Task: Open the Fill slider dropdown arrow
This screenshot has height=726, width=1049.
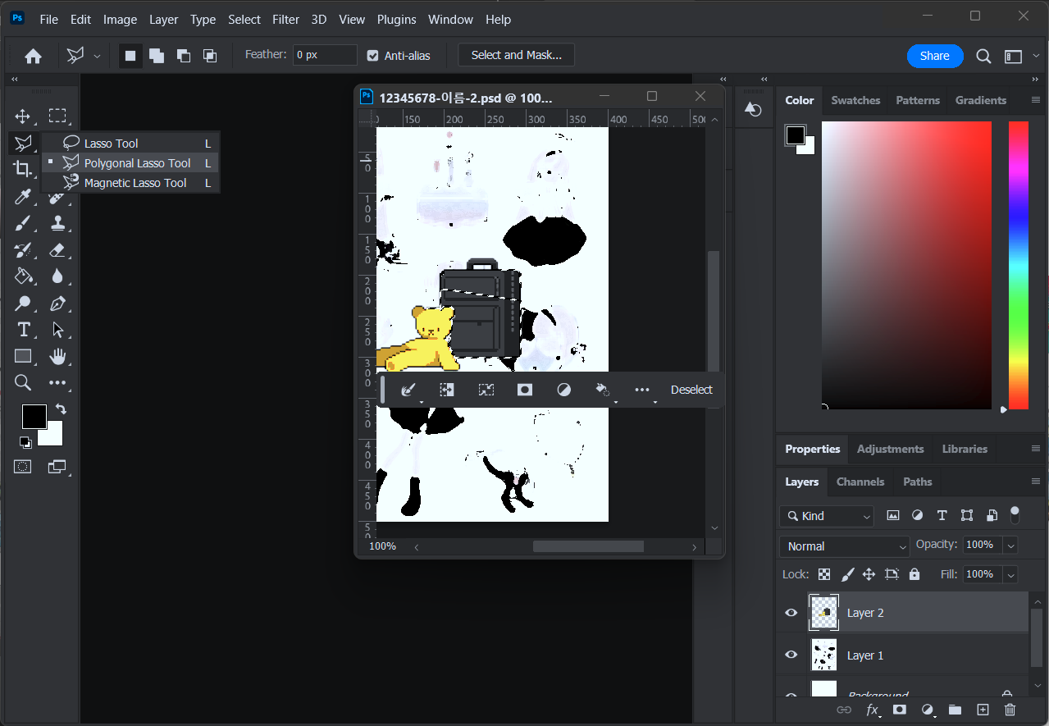Action: point(1010,574)
